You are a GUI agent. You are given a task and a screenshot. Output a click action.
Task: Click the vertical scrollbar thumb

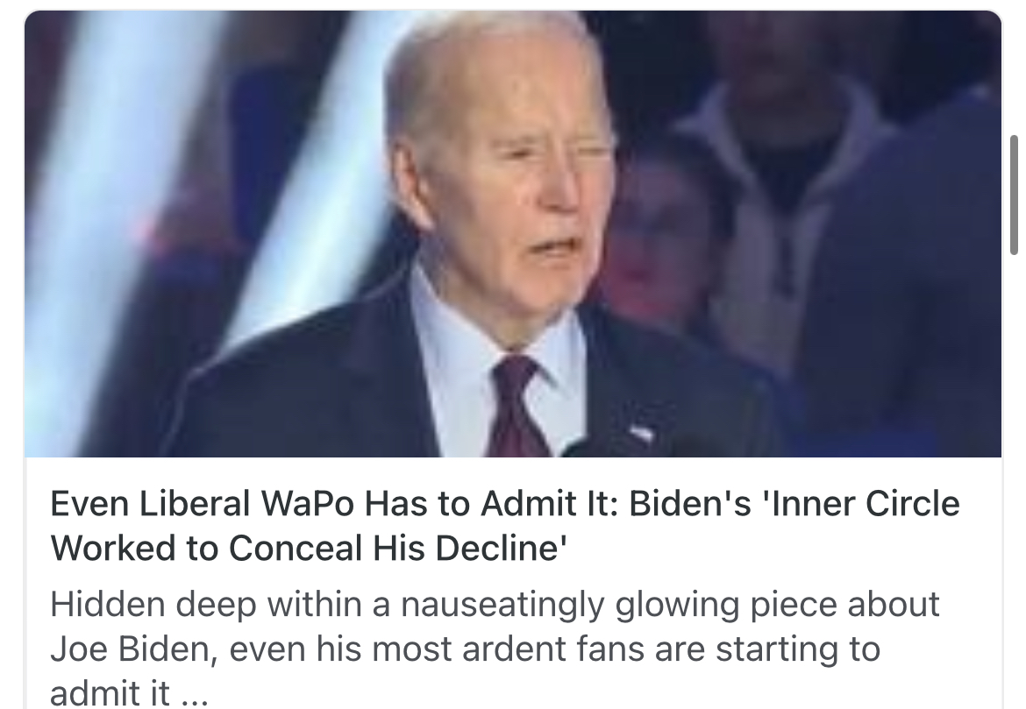click(x=1014, y=195)
